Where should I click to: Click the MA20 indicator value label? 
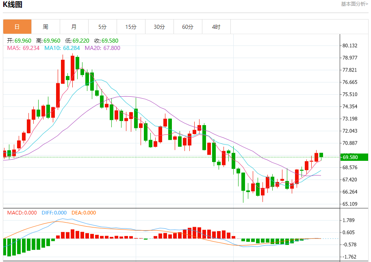(x=102, y=48)
